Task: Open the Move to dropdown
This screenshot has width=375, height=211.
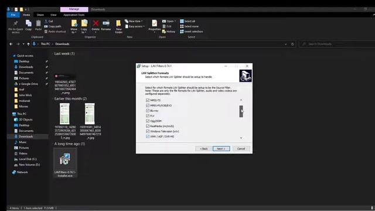Action: 74,30
